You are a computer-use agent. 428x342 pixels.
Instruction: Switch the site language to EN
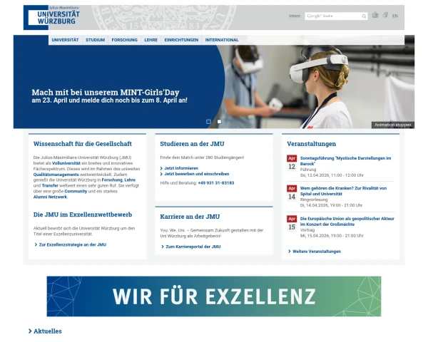click(x=395, y=16)
